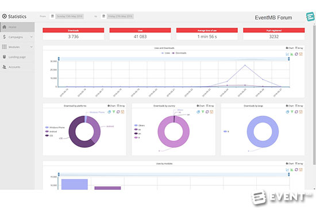Select Chart view for Download by platforms
Viewport: 316px width, 210px height.
tap(111, 106)
